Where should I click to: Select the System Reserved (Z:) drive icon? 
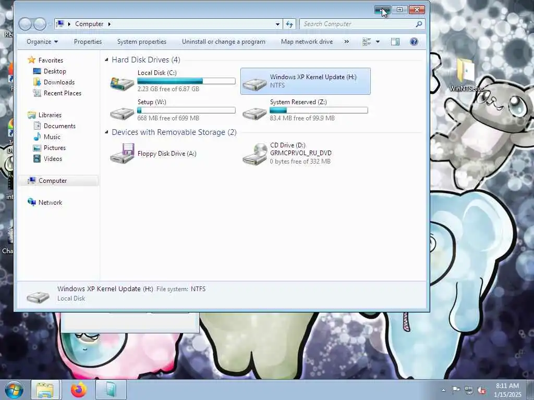(x=254, y=113)
